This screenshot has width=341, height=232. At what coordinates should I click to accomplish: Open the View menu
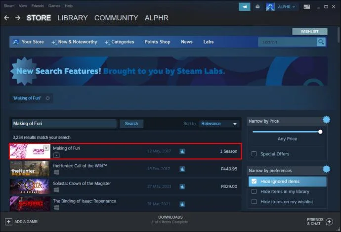point(23,6)
